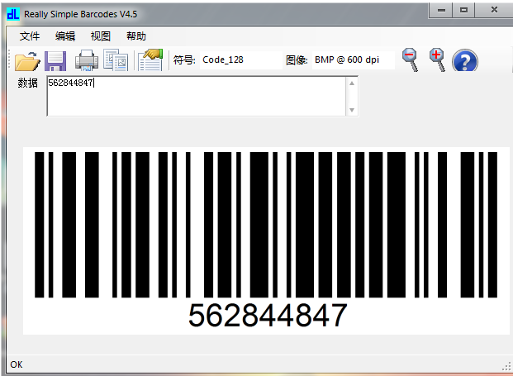Click inside the 数据 text field
This screenshot has width=513, height=376.
click(197, 96)
